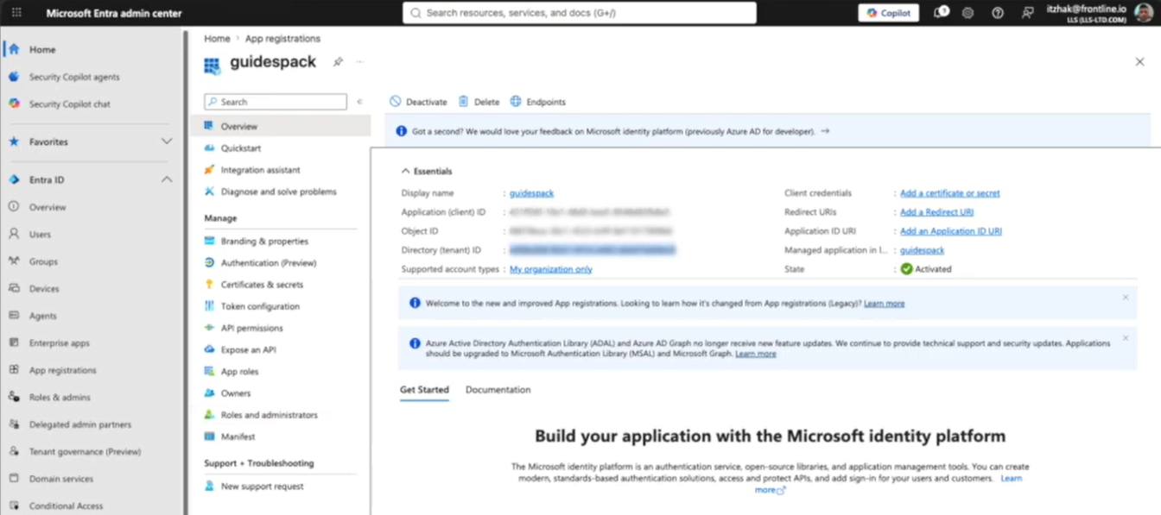Image resolution: width=1161 pixels, height=515 pixels.
Task: Dismiss the ADAL deprecation banner
Action: click(x=1125, y=338)
